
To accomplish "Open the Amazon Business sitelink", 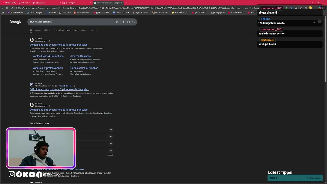I will pyautogui.click(x=80, y=56).
